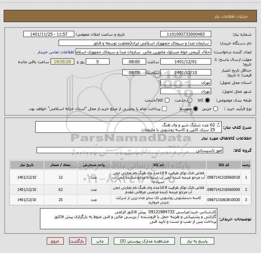Click item code 0987141318560009
The height and width of the screenshot is (253, 261).
tap(224, 189)
